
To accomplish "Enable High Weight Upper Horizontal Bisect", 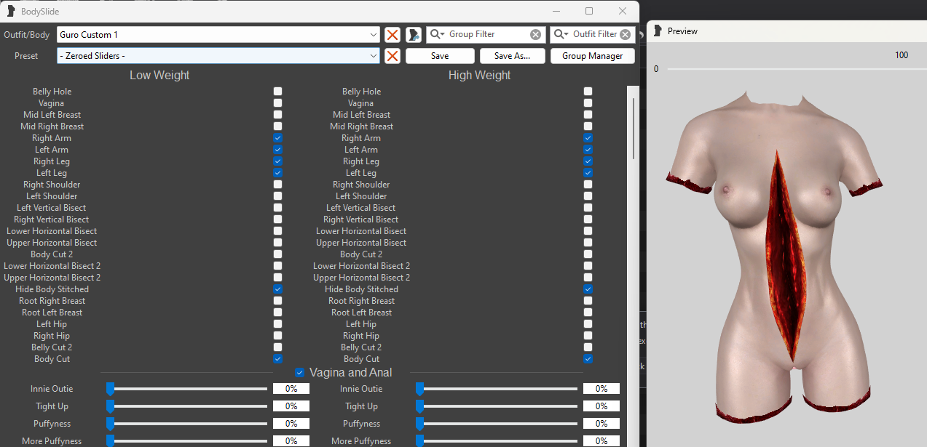I will 588,243.
